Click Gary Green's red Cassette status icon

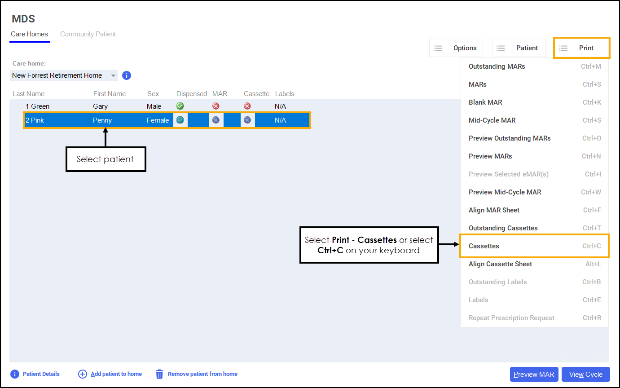247,106
